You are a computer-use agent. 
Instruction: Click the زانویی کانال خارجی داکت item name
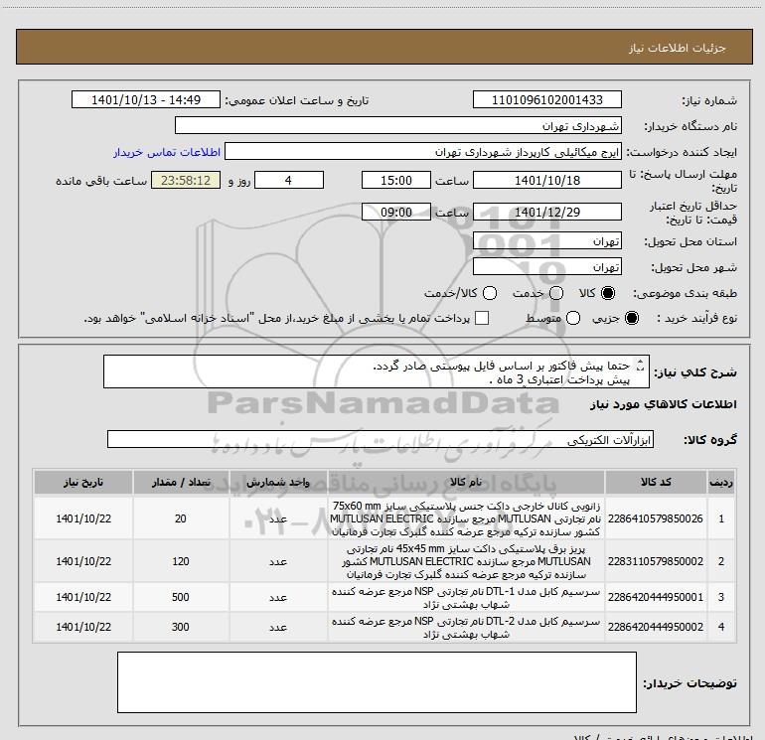click(x=465, y=518)
